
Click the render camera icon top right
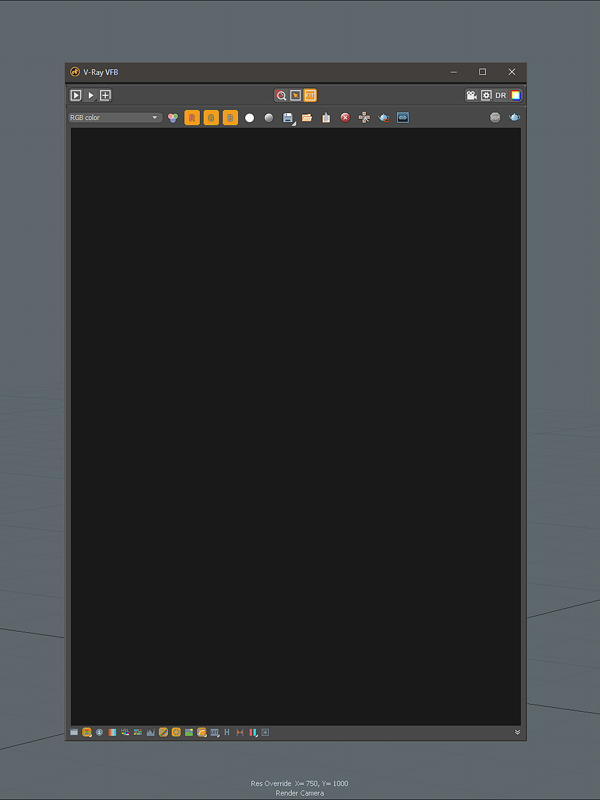[471, 96]
